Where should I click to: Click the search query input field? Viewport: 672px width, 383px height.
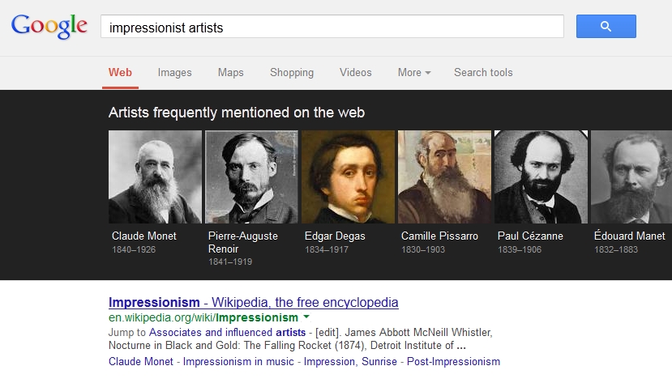click(x=332, y=27)
